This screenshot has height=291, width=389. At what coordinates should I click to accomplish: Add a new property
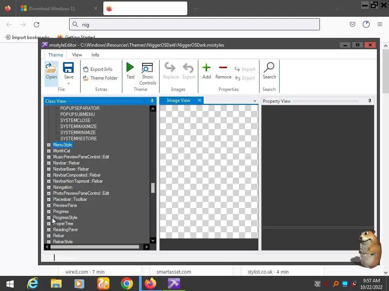206,71
